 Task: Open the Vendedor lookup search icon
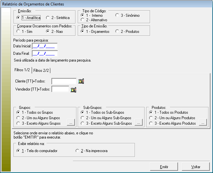[74, 90]
